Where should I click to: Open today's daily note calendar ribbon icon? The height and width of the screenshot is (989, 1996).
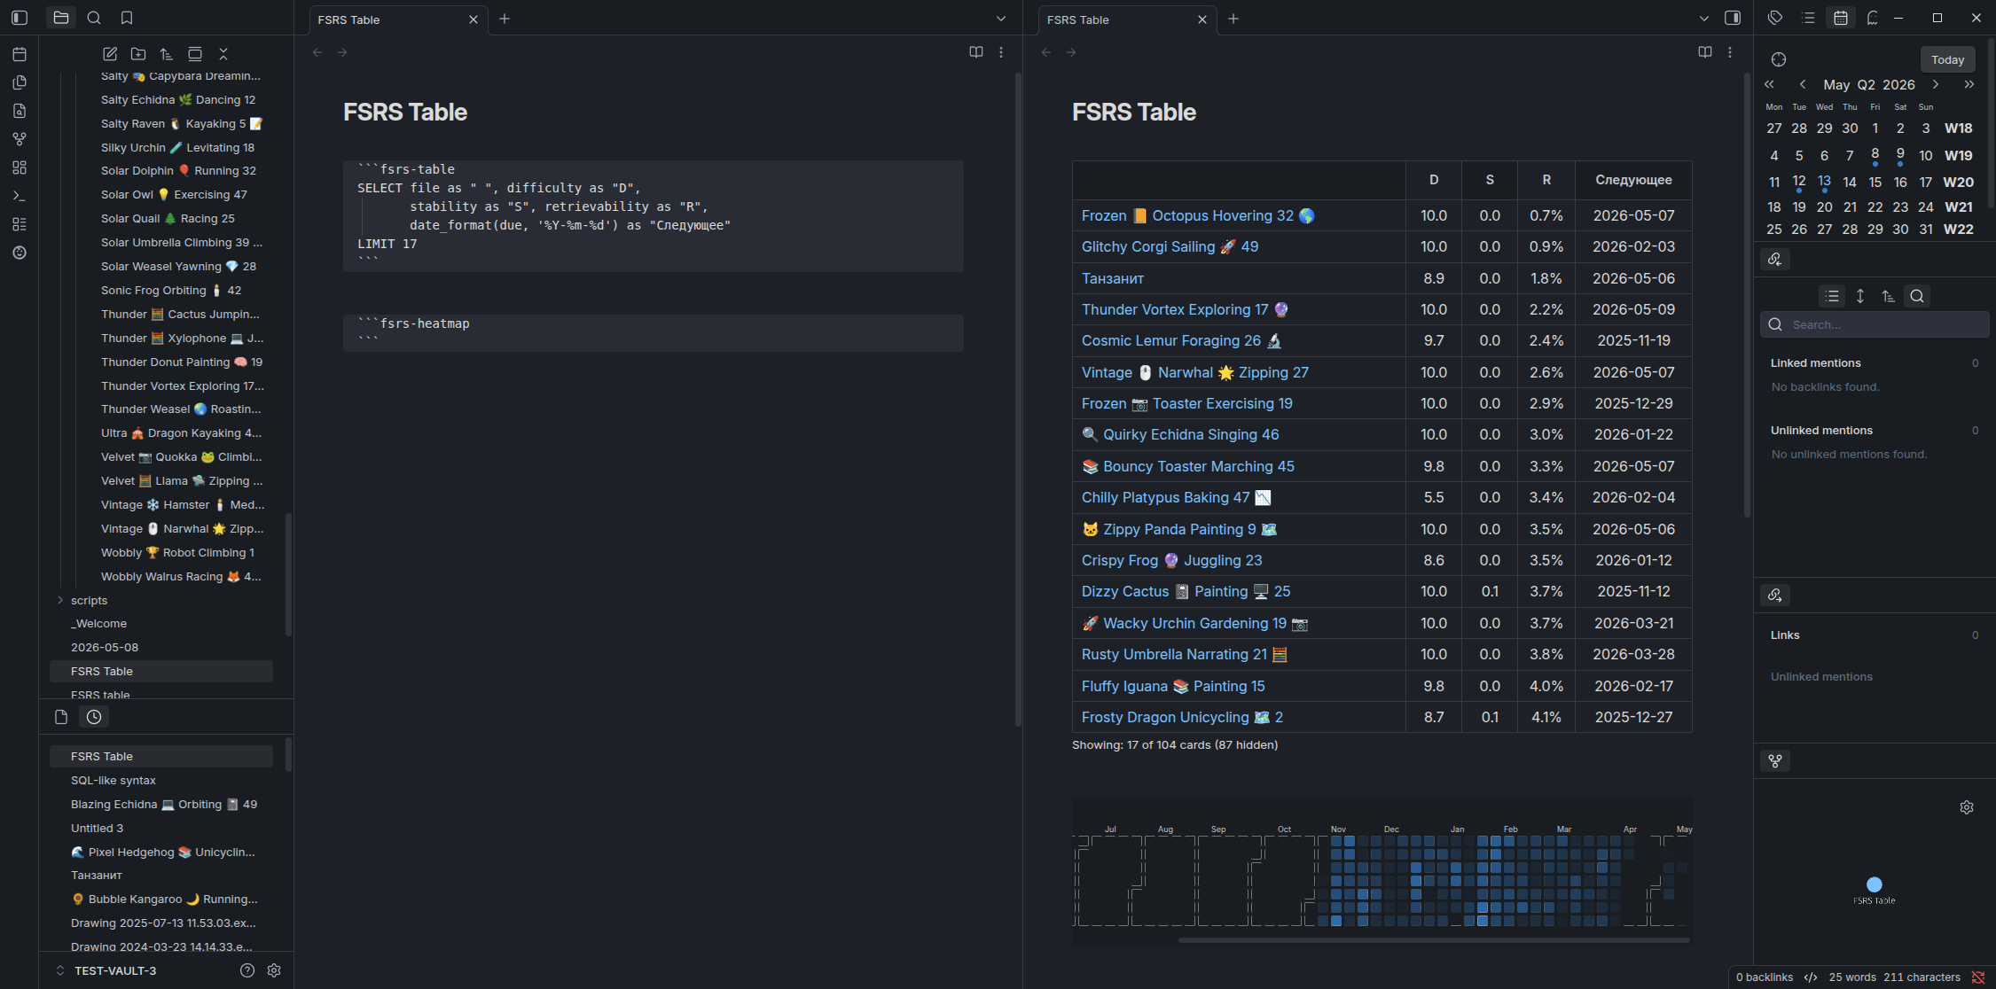click(20, 54)
